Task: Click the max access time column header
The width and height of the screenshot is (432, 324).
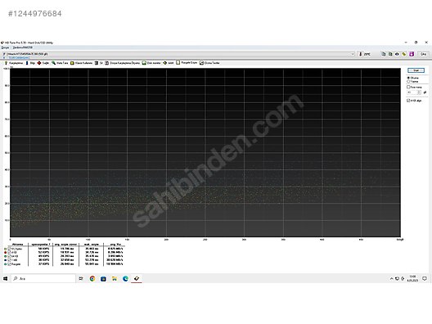Action: tap(91, 245)
